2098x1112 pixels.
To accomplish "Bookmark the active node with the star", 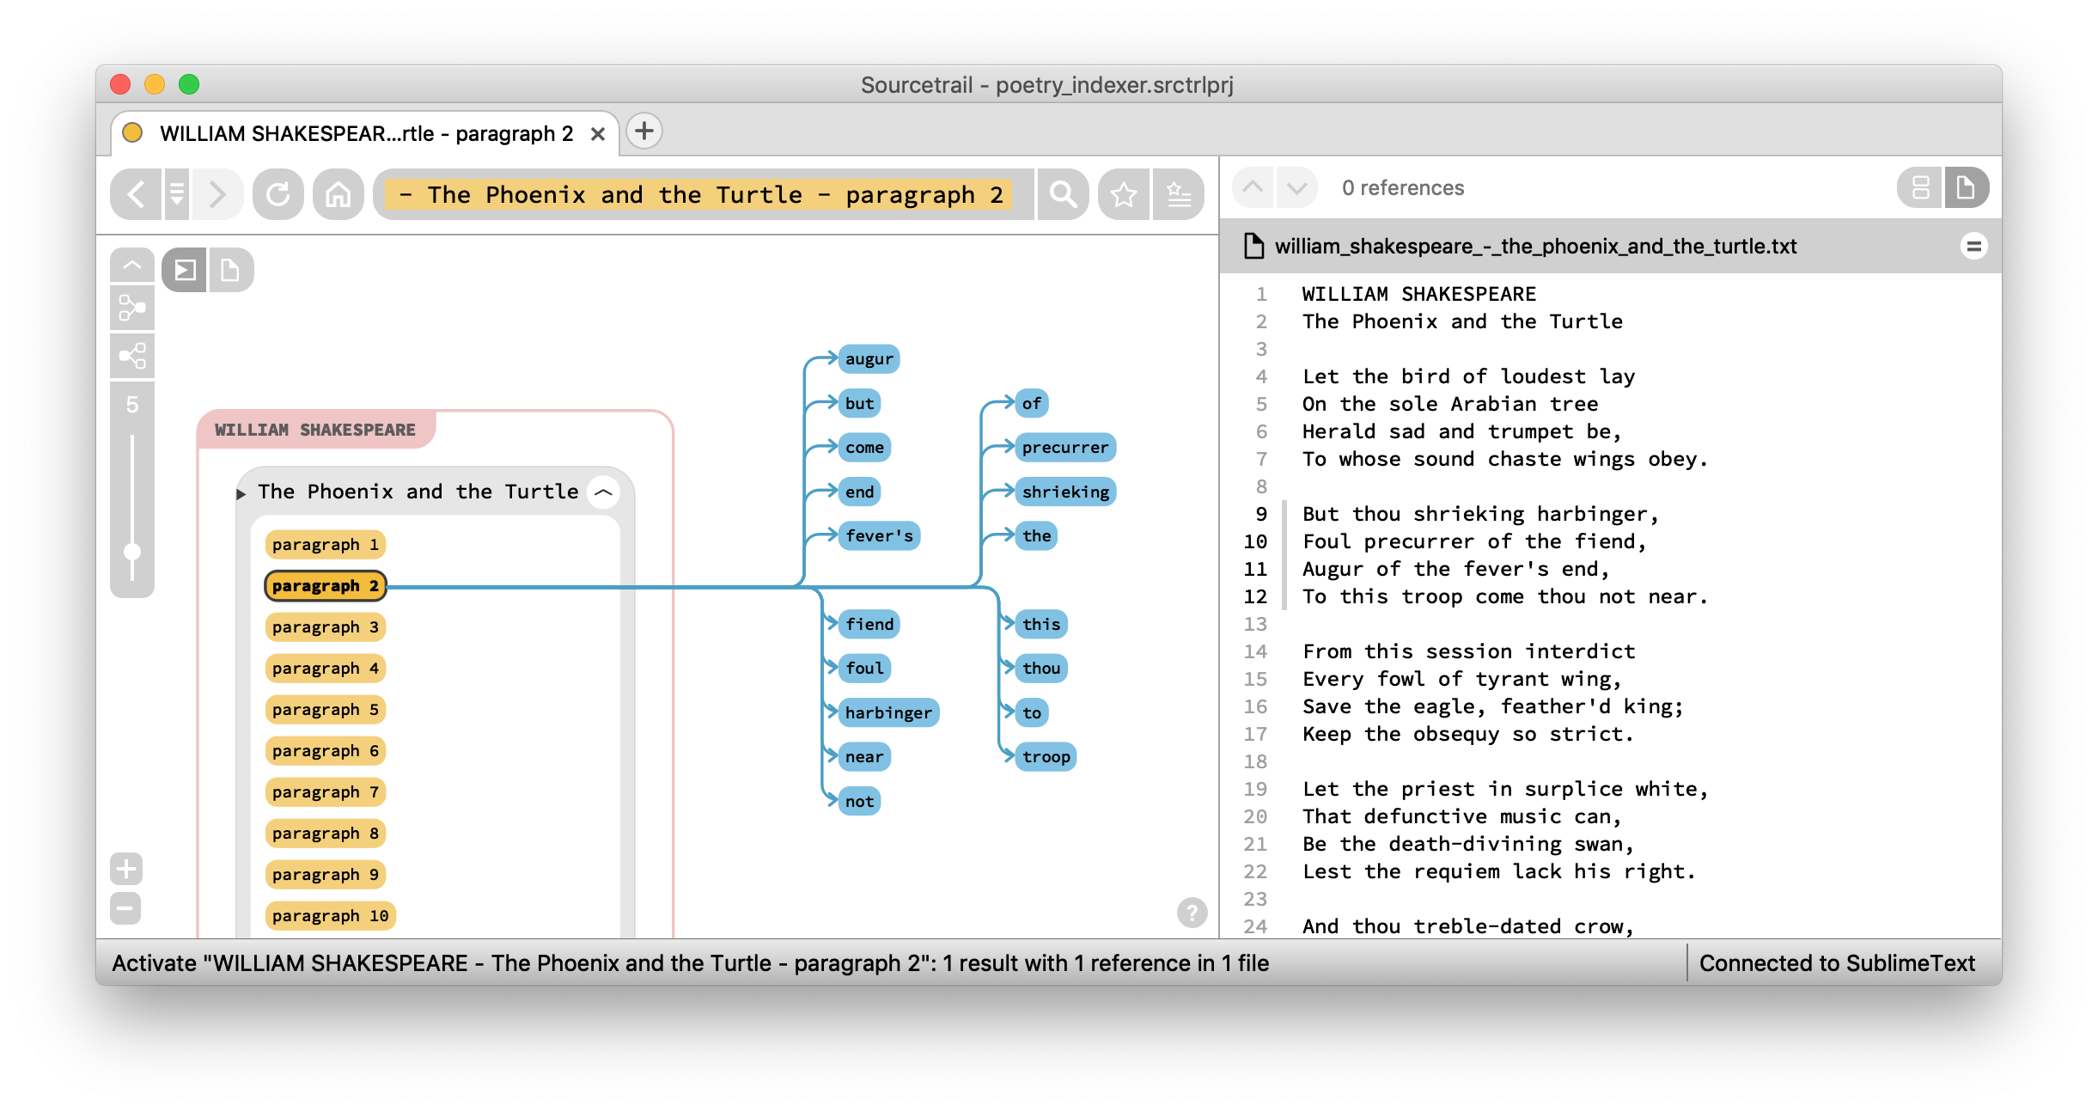I will point(1123,194).
